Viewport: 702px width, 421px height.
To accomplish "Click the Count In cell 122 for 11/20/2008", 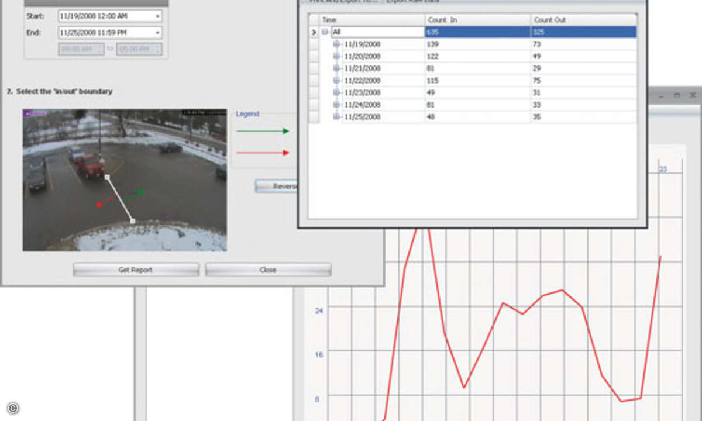I will tap(478, 56).
